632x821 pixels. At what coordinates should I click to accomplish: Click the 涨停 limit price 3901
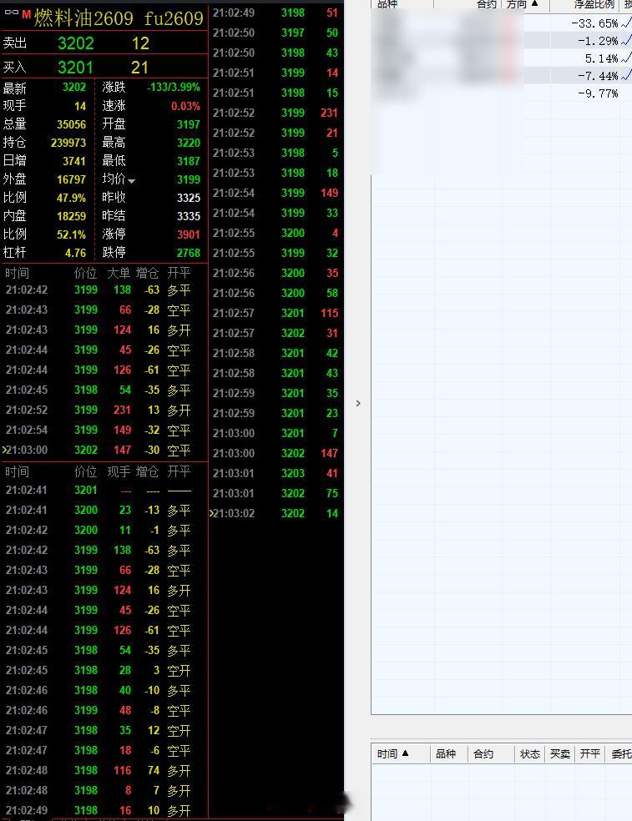point(188,234)
